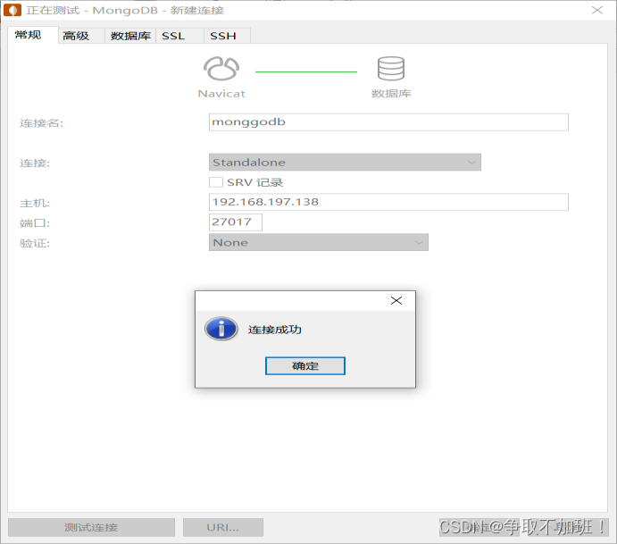Click the Navicat caption under the logo
Viewport: 617px width, 544px height.
pyautogui.click(x=221, y=94)
